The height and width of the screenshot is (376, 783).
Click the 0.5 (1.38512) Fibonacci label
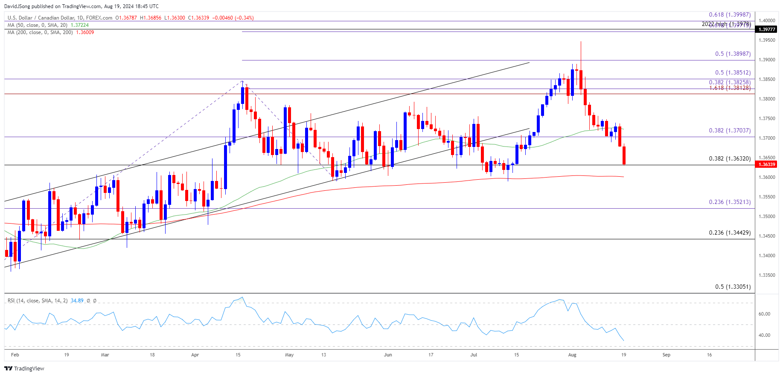pos(733,73)
